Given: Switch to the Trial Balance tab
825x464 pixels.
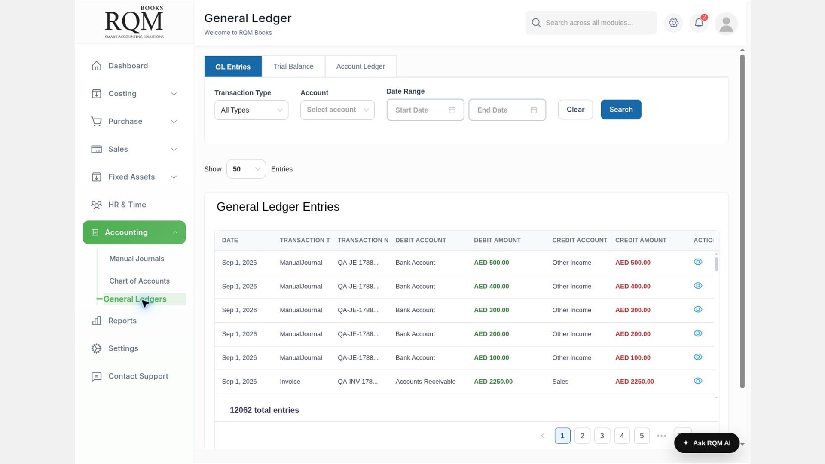Looking at the screenshot, I should click(x=293, y=67).
